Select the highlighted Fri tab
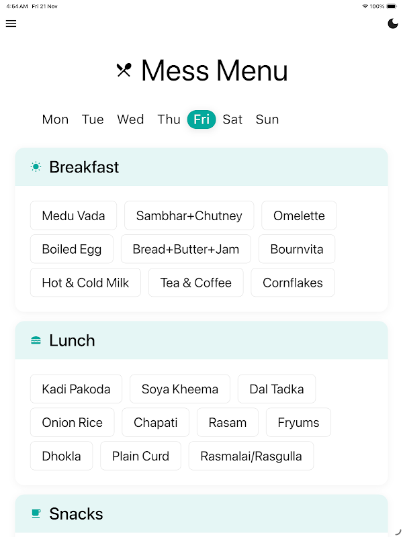The height and width of the screenshot is (537, 403). (201, 119)
